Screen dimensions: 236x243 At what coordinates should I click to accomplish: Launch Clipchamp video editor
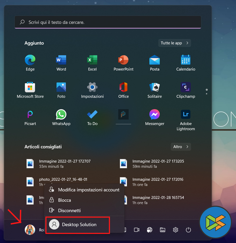click(x=186, y=90)
